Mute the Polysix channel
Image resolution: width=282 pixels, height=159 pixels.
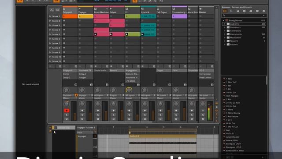pos(114,119)
